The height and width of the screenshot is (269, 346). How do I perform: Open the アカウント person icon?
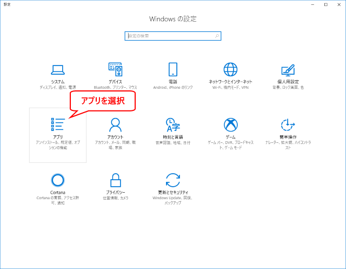(x=115, y=125)
